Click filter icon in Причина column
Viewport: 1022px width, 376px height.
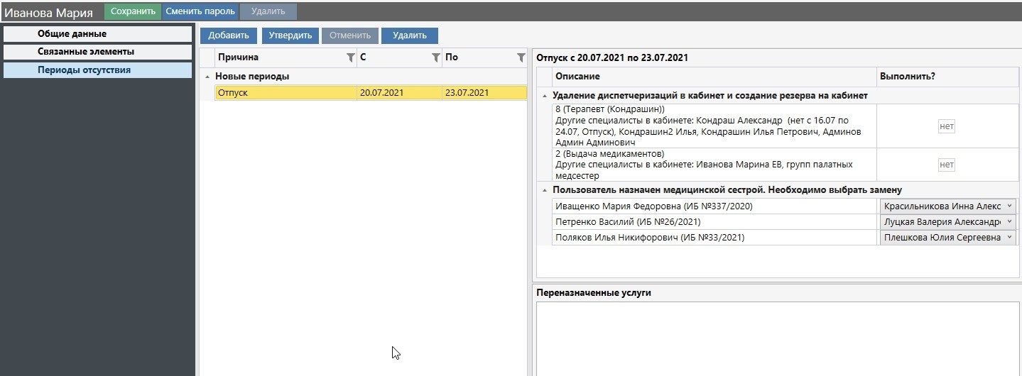(x=350, y=58)
